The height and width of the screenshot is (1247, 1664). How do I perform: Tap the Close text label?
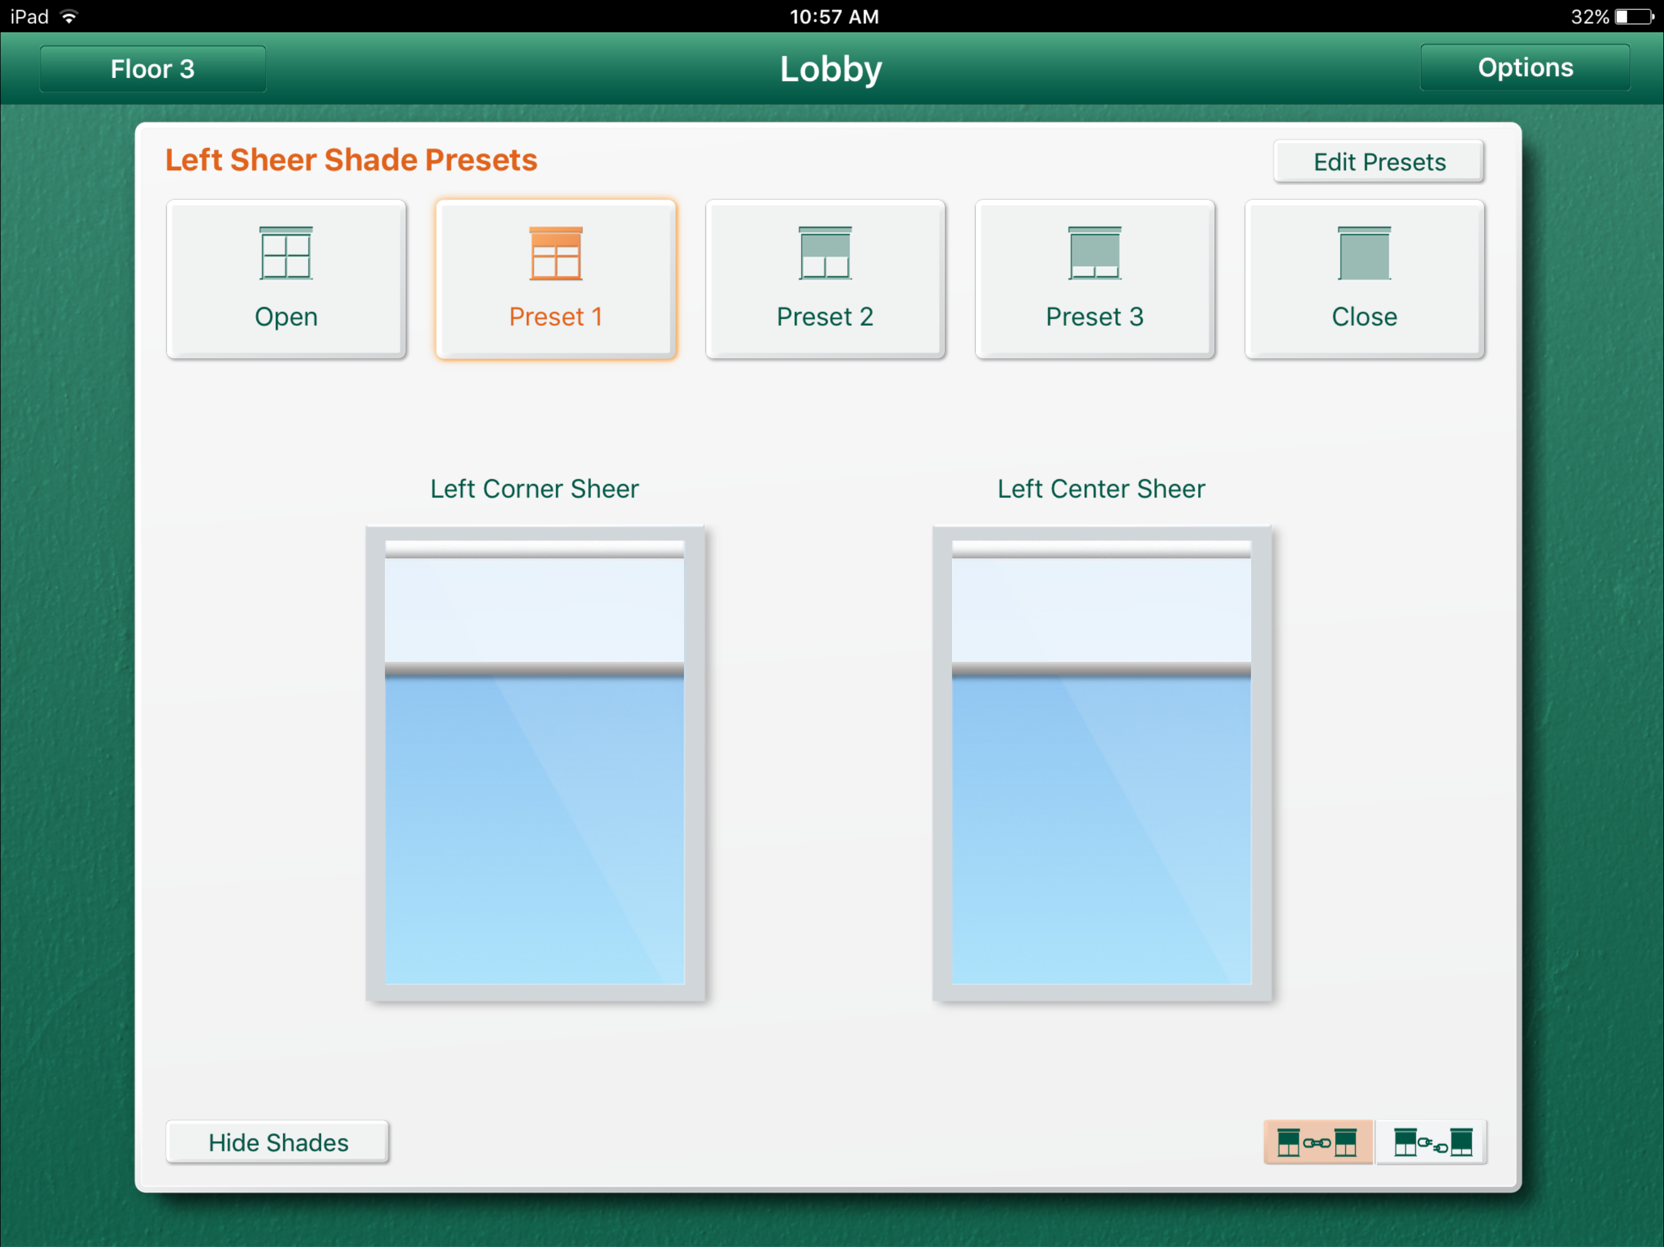point(1364,317)
